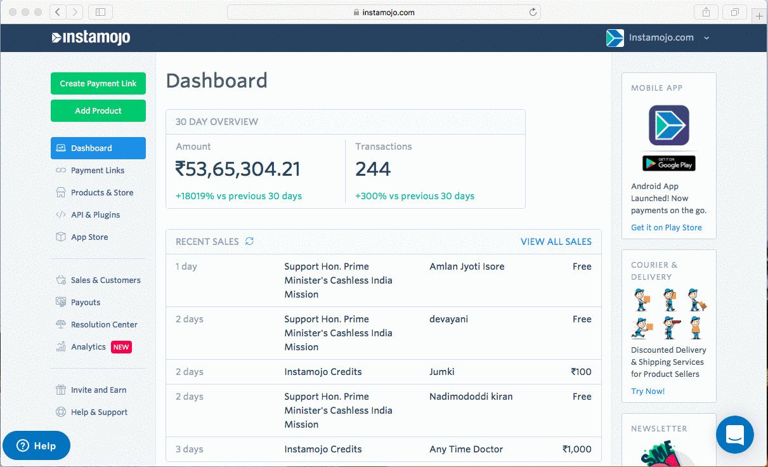
Task: Click the Safari address bar
Action: [x=384, y=12]
